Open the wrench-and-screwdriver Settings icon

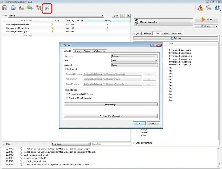pos(47,8)
